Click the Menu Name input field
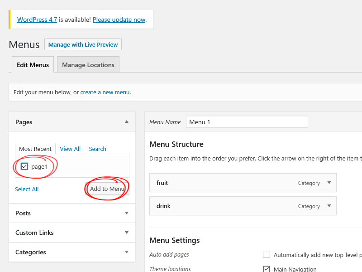Image resolution: width=362 pixels, height=272 pixels. click(247, 122)
